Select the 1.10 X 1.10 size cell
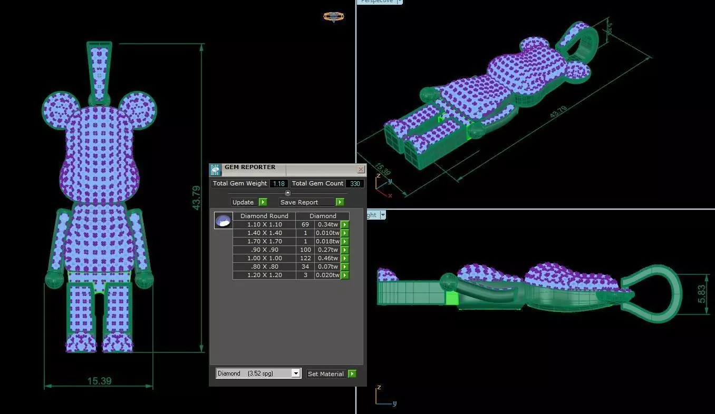 (264, 224)
